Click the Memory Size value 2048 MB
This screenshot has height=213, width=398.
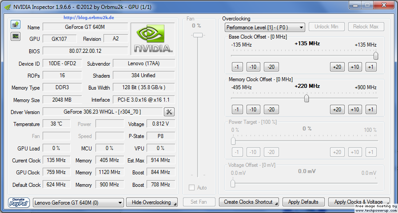coord(62,100)
